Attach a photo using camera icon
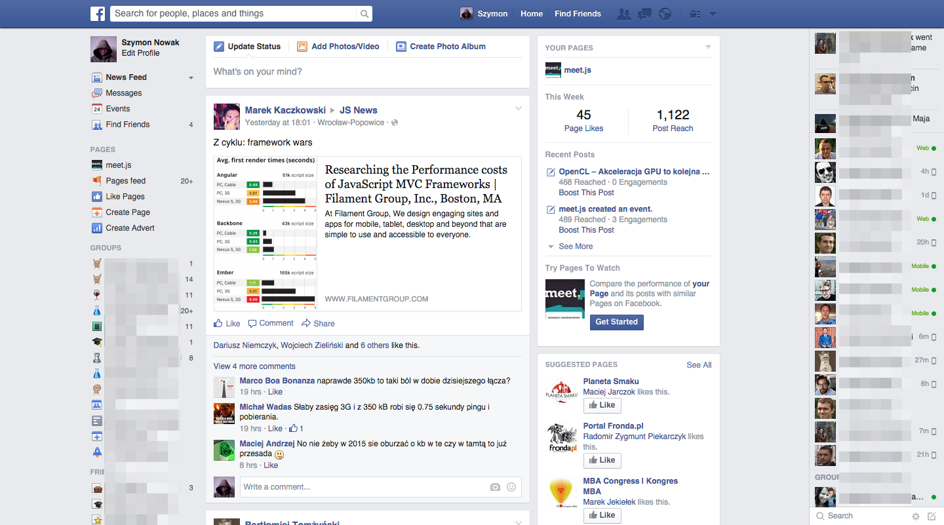Viewport: 944px width, 525px height. [495, 487]
